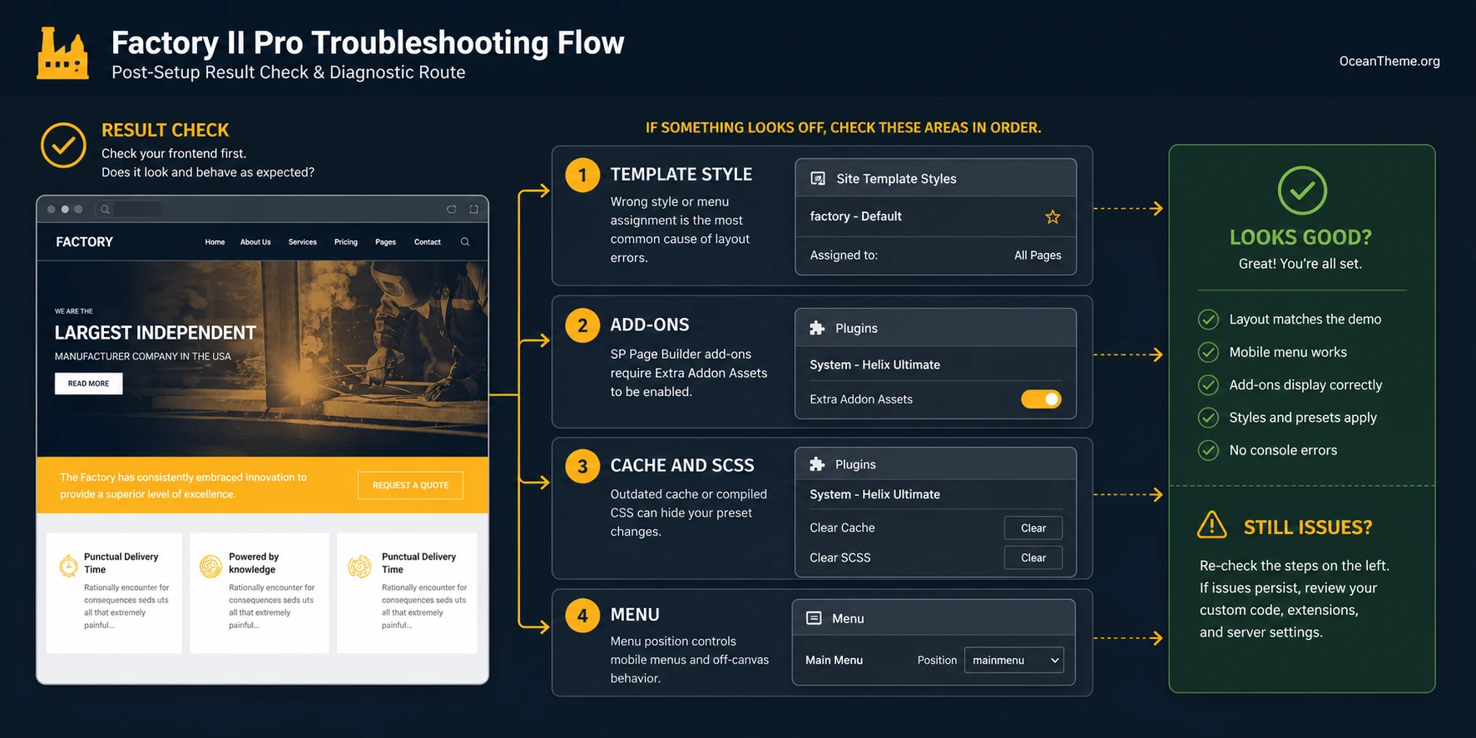The height and width of the screenshot is (738, 1476).
Task: Click the REQUEST A QUOTE button
Action: pyautogui.click(x=410, y=485)
